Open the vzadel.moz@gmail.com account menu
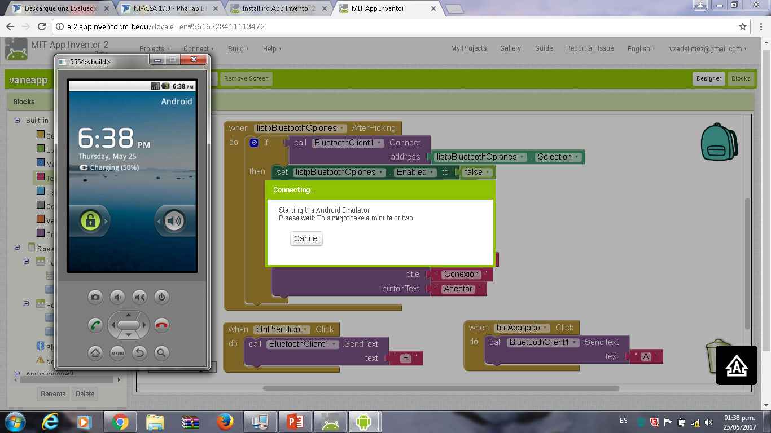This screenshot has width=771, height=433. click(x=708, y=48)
